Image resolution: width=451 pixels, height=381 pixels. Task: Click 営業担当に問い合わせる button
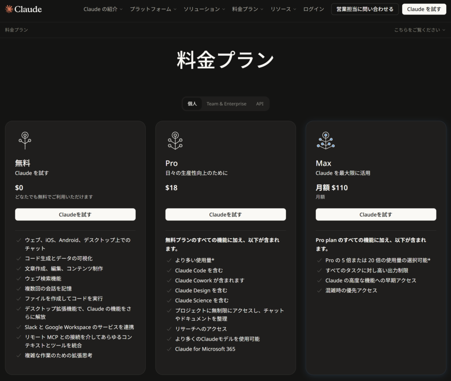pos(365,9)
